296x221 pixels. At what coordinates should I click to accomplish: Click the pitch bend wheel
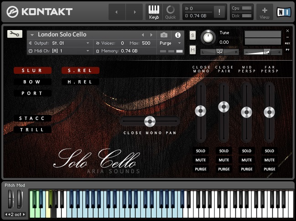(10, 199)
